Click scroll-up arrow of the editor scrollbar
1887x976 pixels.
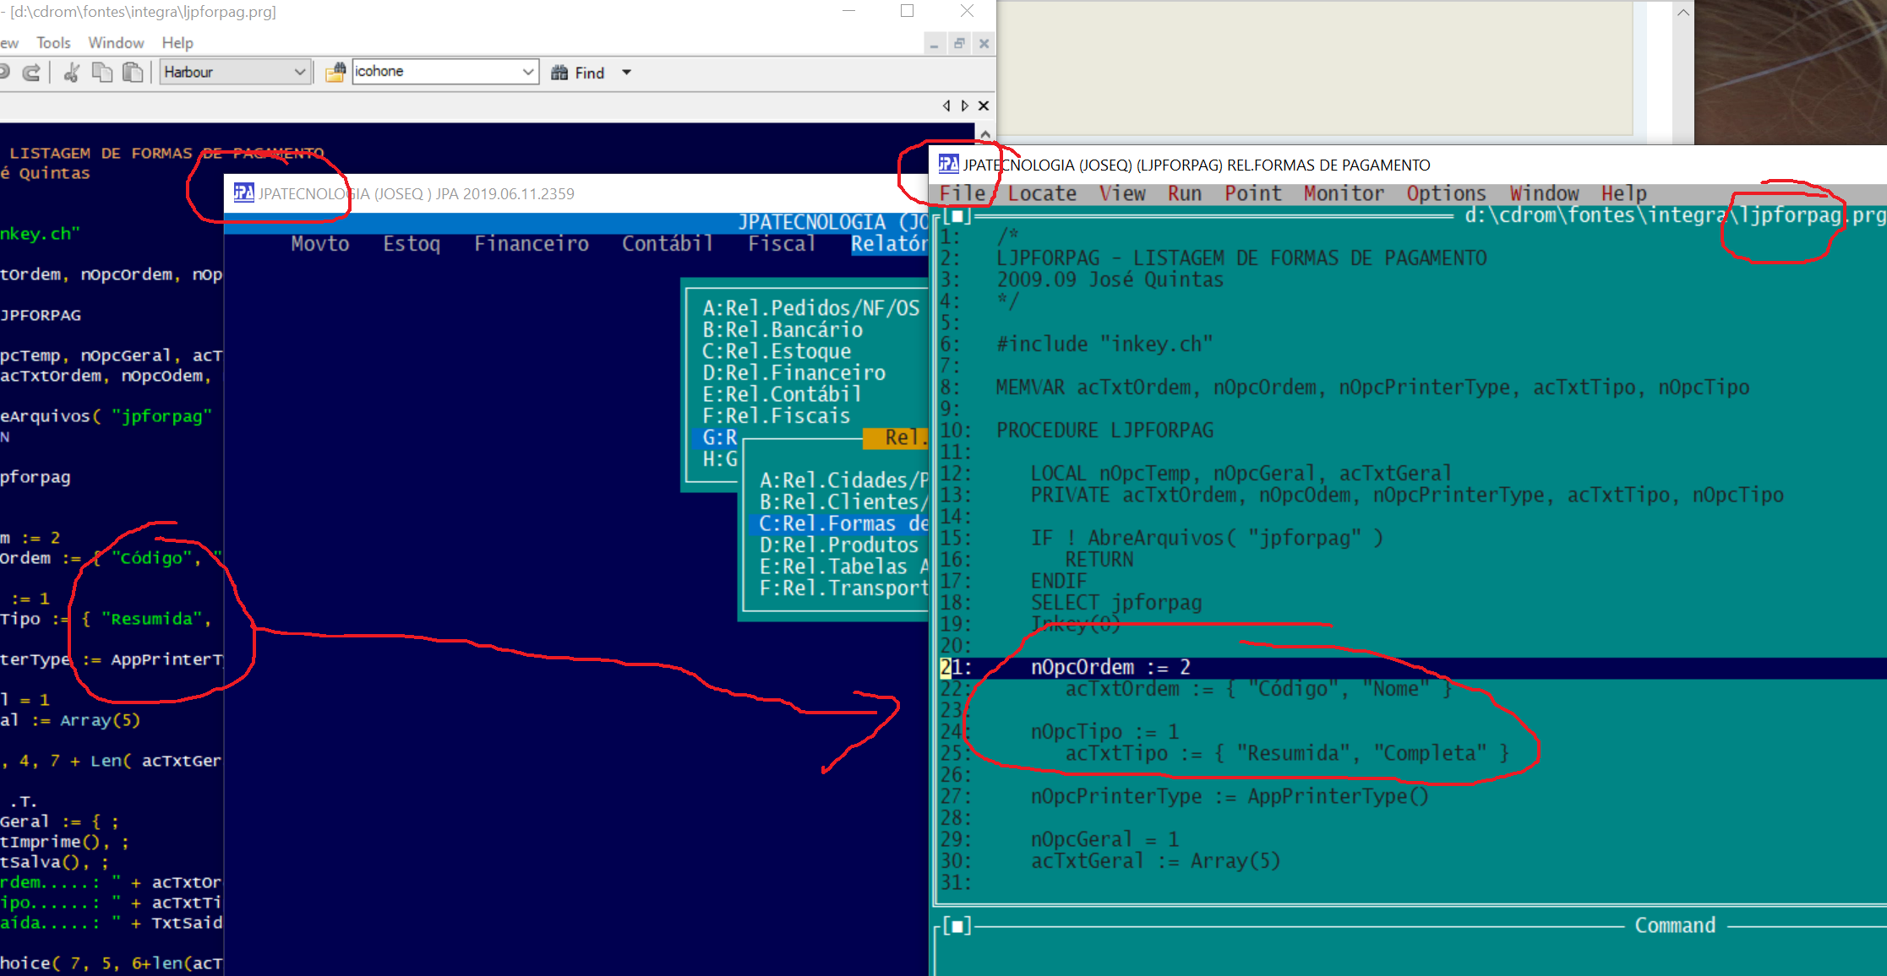click(985, 133)
